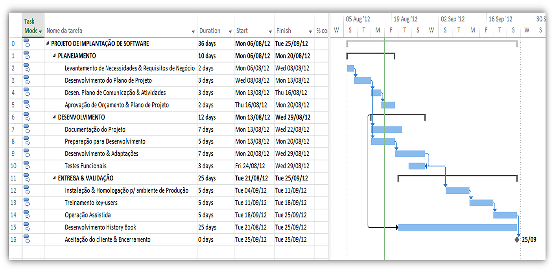Open the Finish column filter dropdown
Image resolution: width=555 pixels, height=273 pixels.
click(x=310, y=31)
